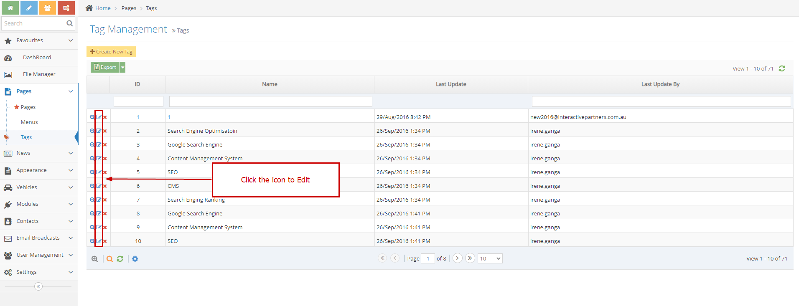
Task: Click the Name column filter field
Action: pos(270,101)
